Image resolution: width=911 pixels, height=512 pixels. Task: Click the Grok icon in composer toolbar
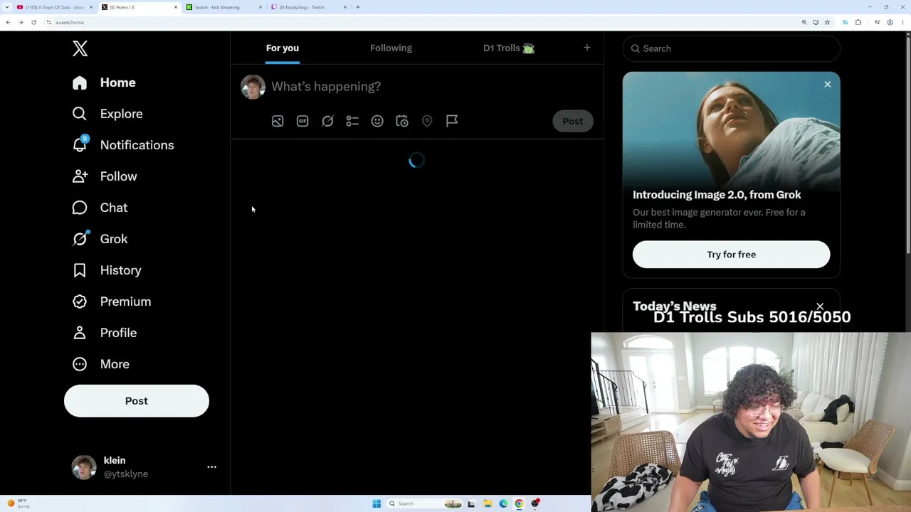tap(327, 121)
